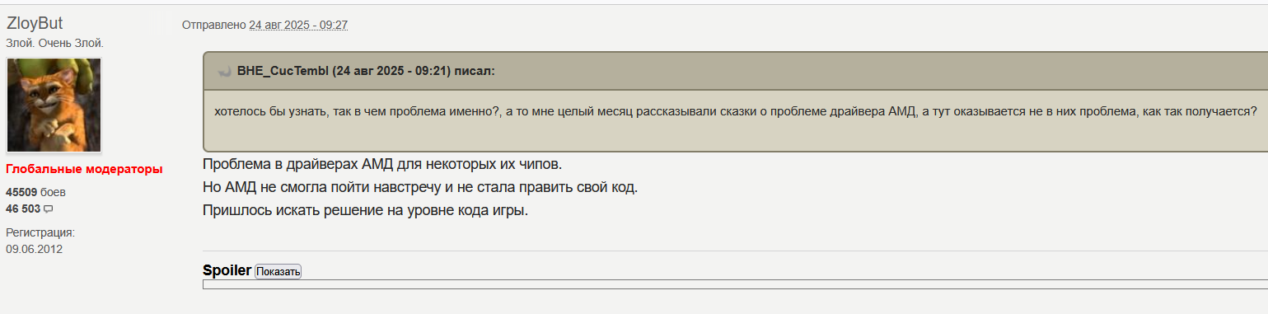Image resolution: width=1268 pixels, height=314 pixels.
Task: Click quoted author name BHE_CucTembl
Action: (x=283, y=71)
